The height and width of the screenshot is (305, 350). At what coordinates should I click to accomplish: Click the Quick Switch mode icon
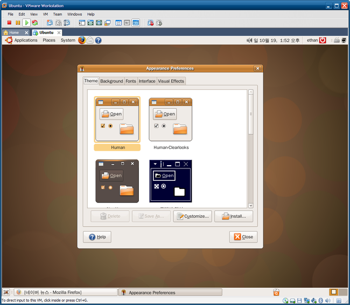pyautogui.click(x=99, y=23)
